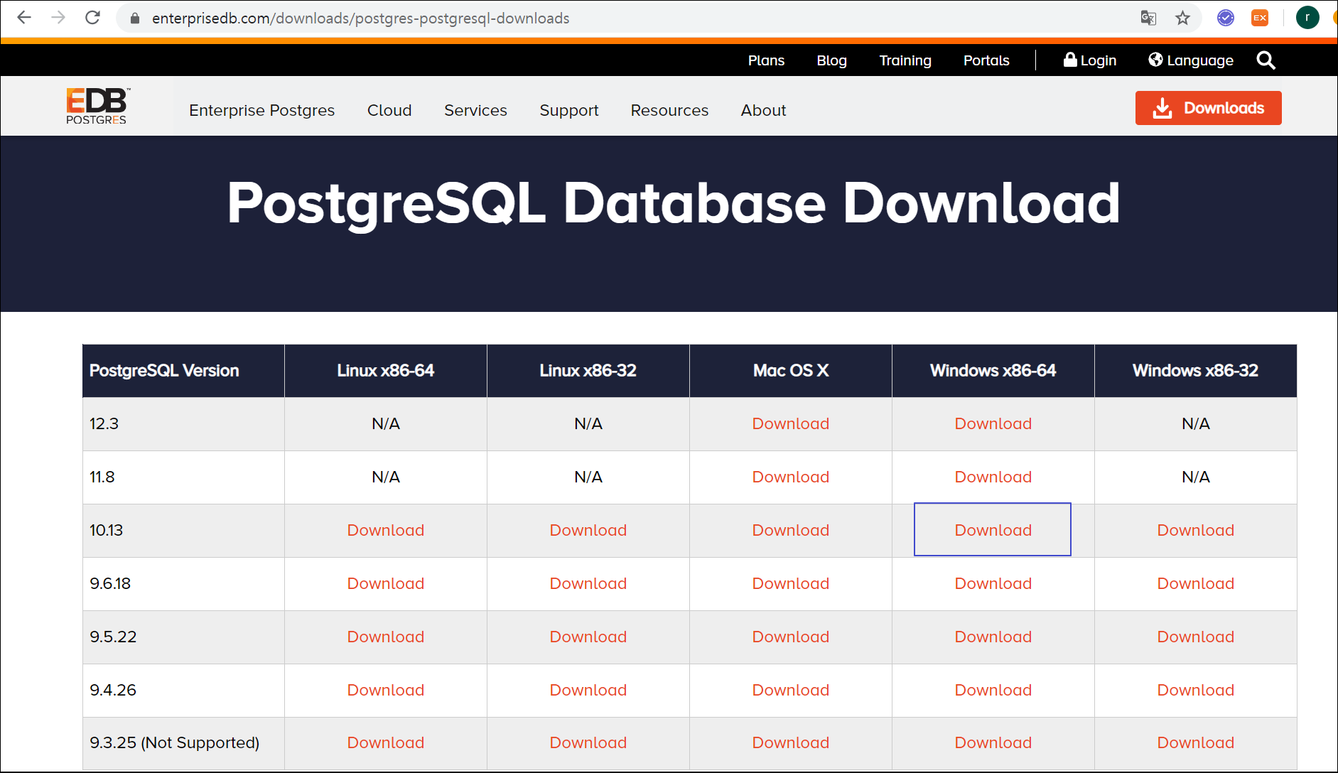Open the Services menu
The height and width of the screenshot is (773, 1338).
[x=475, y=110]
